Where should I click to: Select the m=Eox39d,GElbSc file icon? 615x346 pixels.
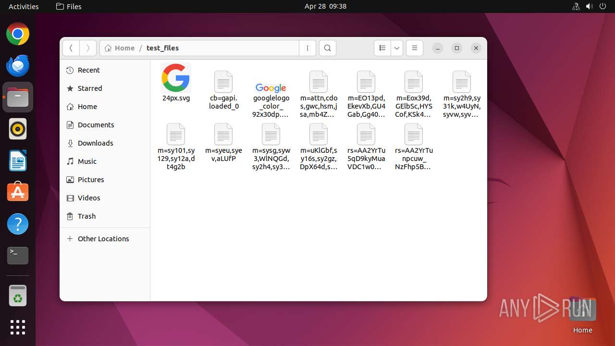point(414,82)
